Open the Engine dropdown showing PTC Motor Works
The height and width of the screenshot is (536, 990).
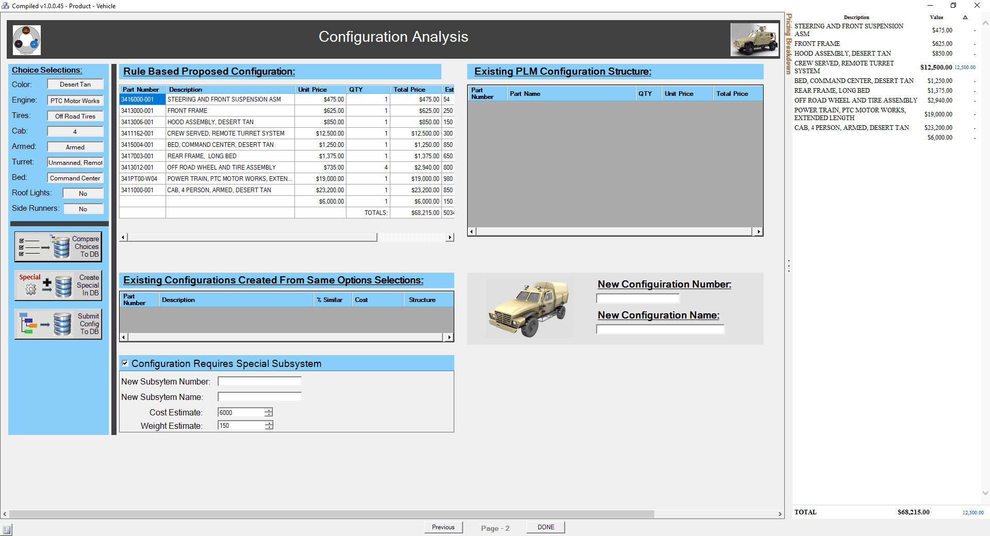[x=75, y=101]
